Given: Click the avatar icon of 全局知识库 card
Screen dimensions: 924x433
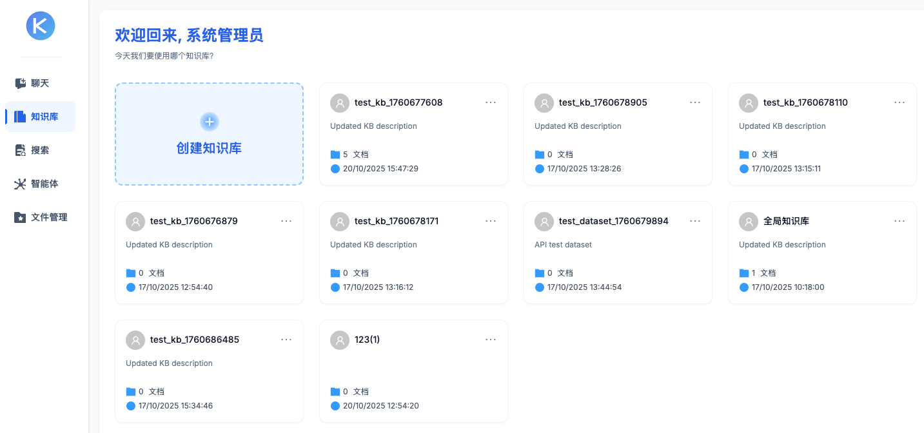Looking at the screenshot, I should pyautogui.click(x=749, y=222).
